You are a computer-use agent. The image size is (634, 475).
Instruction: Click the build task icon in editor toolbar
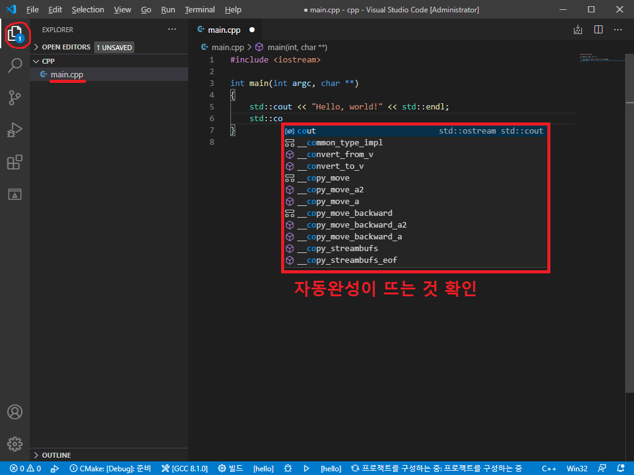pyautogui.click(x=578, y=30)
